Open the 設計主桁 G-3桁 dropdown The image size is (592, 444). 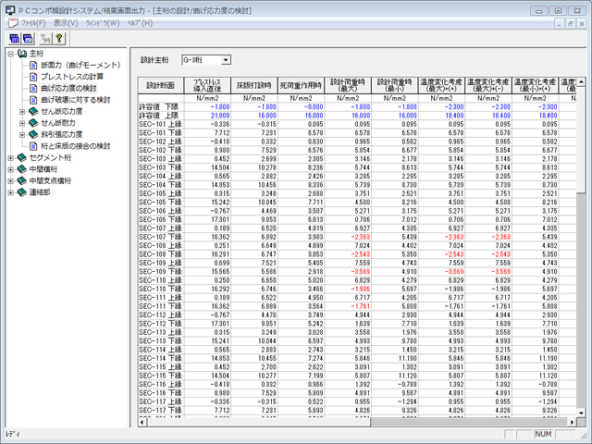point(226,60)
